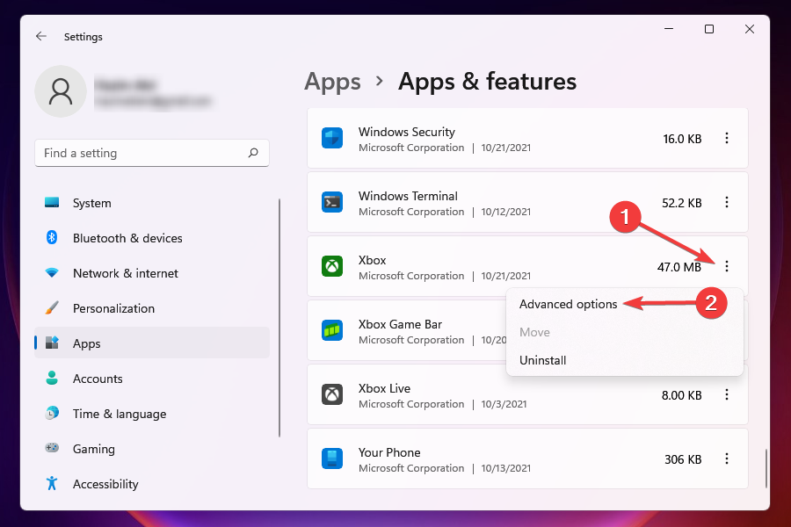Choose Uninstall in the context menu
791x527 pixels.
(543, 360)
